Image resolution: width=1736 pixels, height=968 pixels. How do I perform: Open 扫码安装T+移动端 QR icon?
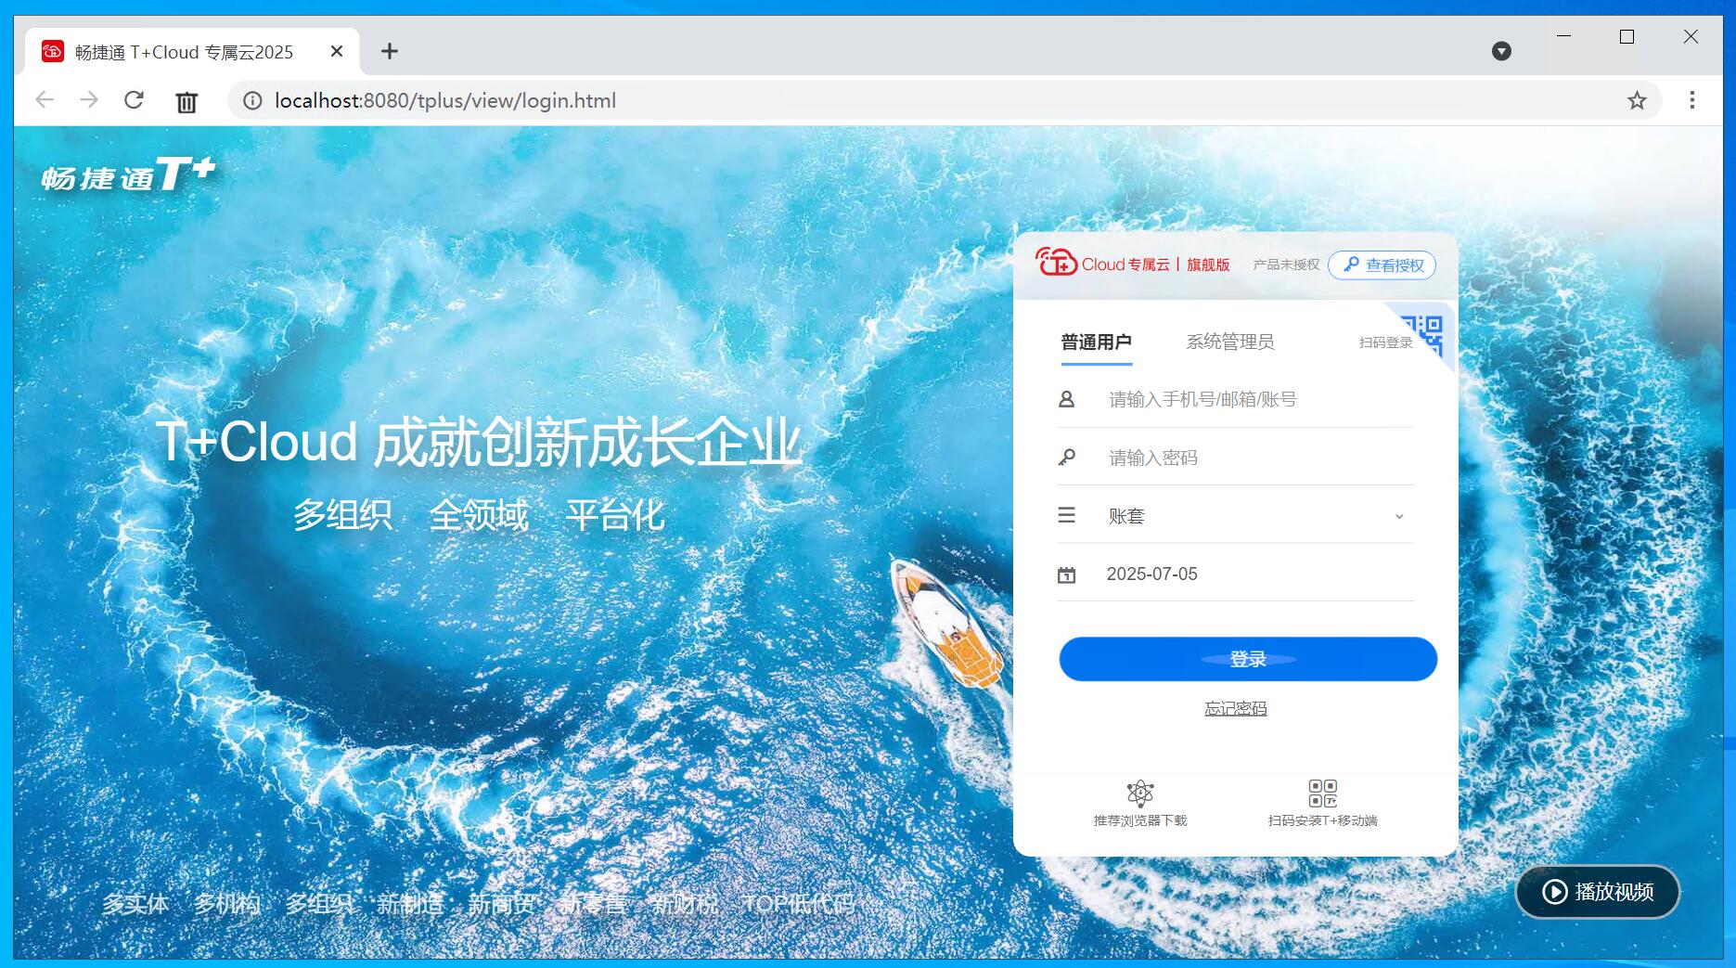click(x=1323, y=793)
